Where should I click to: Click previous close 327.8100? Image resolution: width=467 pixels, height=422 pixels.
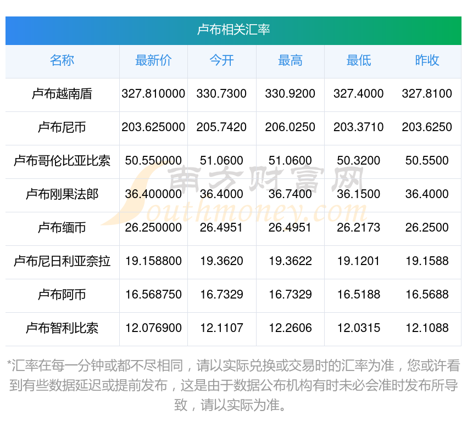(x=427, y=94)
